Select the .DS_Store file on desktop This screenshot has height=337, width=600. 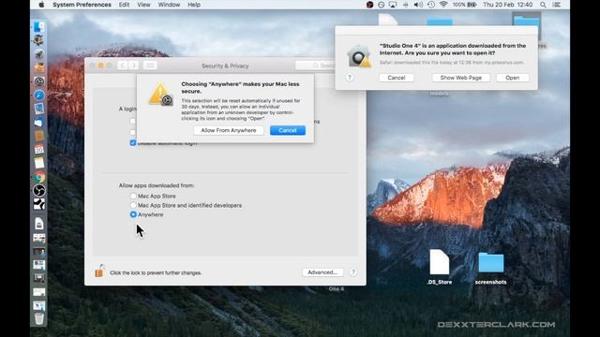[x=440, y=267]
